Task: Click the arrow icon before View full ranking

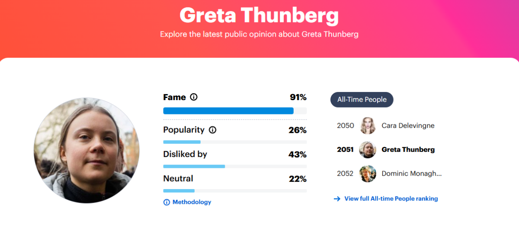Action: coord(337,199)
